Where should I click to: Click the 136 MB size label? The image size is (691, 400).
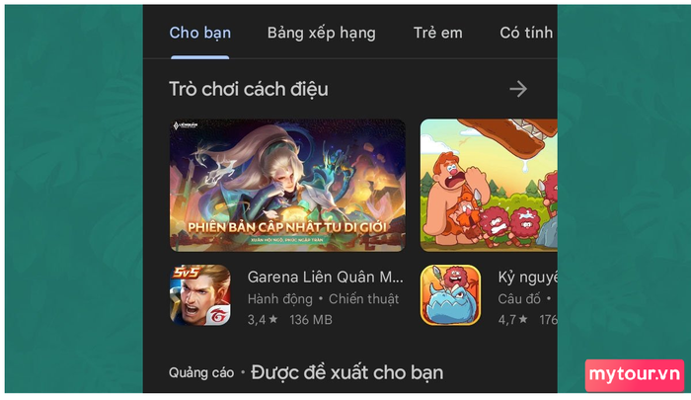pos(311,319)
